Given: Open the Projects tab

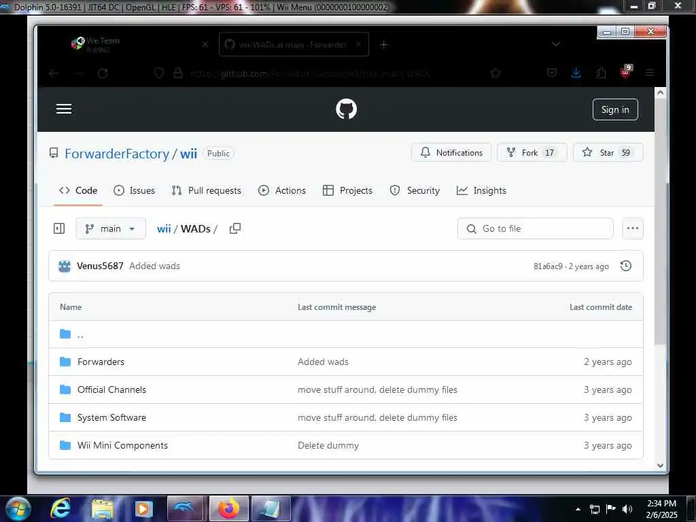Looking at the screenshot, I should click(347, 190).
